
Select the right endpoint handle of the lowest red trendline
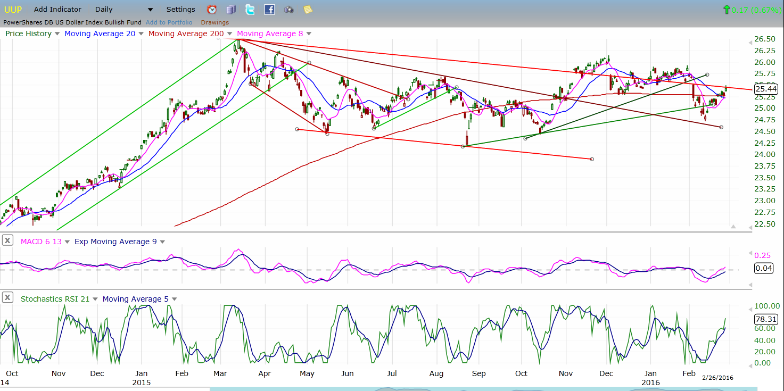(592, 159)
